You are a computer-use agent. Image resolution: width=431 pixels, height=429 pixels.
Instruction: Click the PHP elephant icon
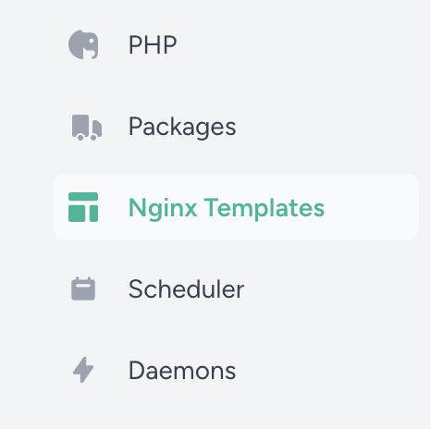coord(83,44)
